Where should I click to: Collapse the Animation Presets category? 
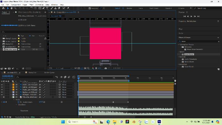179,45
